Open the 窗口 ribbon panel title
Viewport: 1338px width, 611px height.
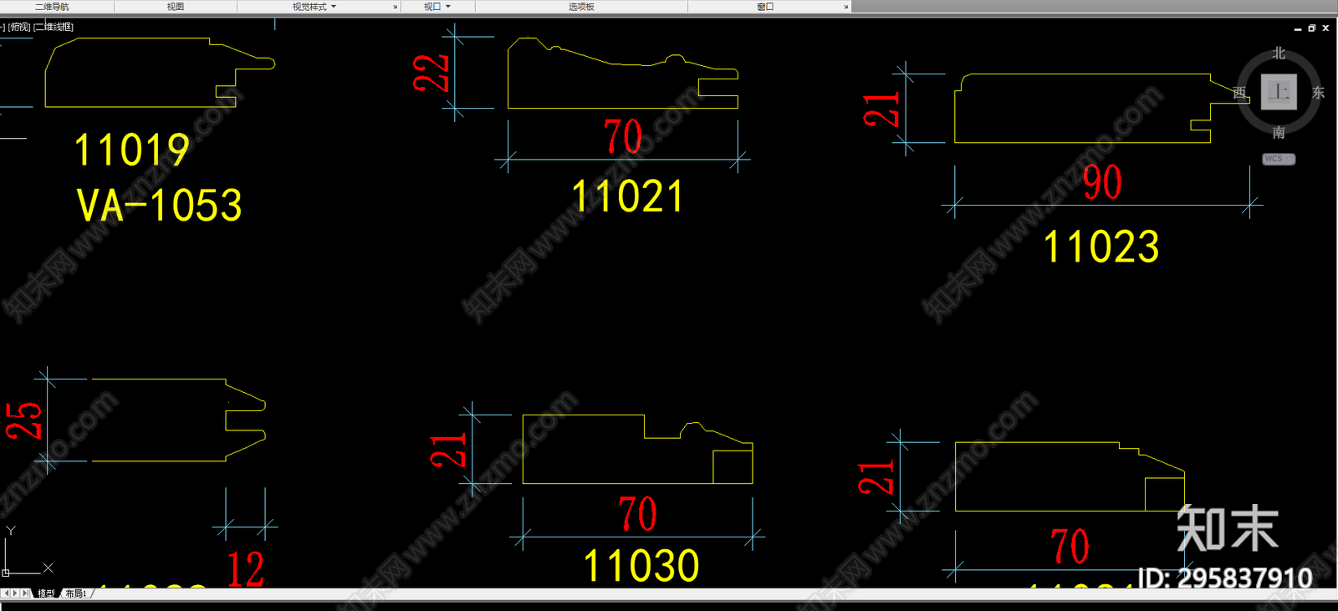pyautogui.click(x=765, y=7)
